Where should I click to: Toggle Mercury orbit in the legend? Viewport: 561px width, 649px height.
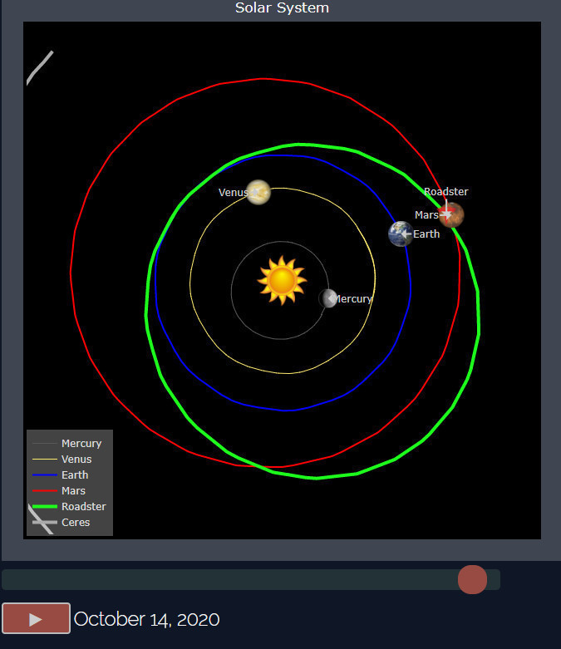click(81, 444)
